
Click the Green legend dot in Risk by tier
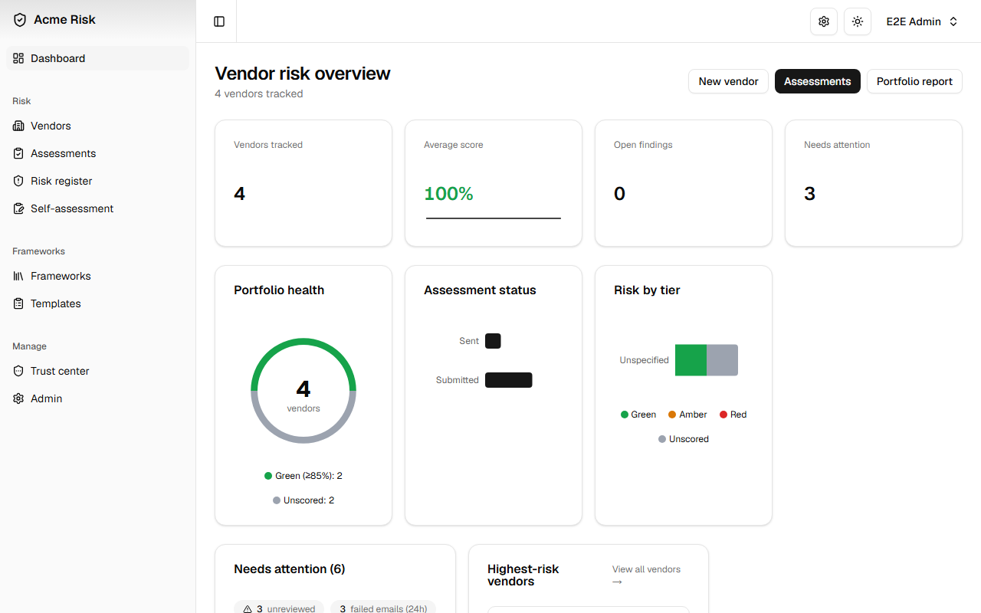(x=625, y=415)
